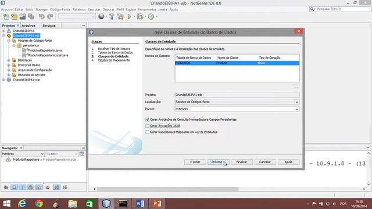372x209 pixels.
Task: Click the Save All toolbar icon
Action: (31, 17)
